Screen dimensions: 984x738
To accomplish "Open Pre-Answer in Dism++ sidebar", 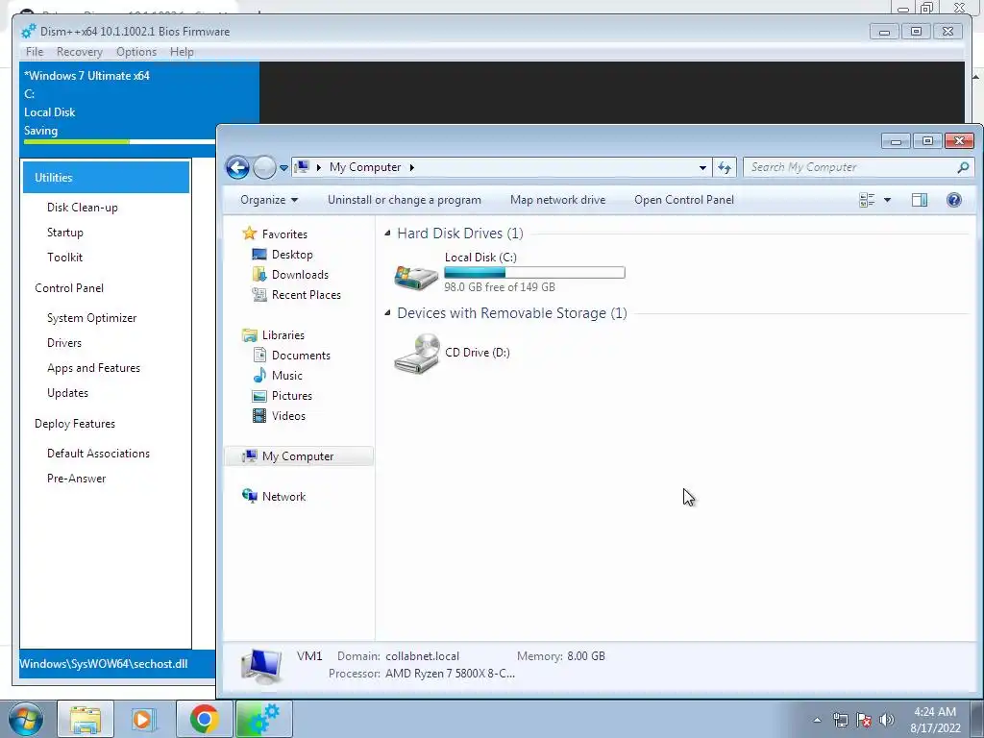I will 76,479.
